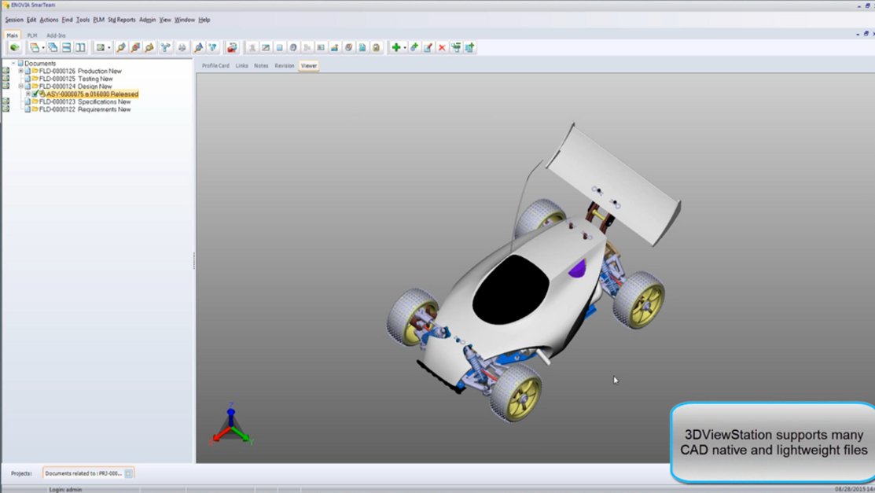Click the icon immediately right of the printer
This screenshot has height=493, width=875.
coord(199,47)
